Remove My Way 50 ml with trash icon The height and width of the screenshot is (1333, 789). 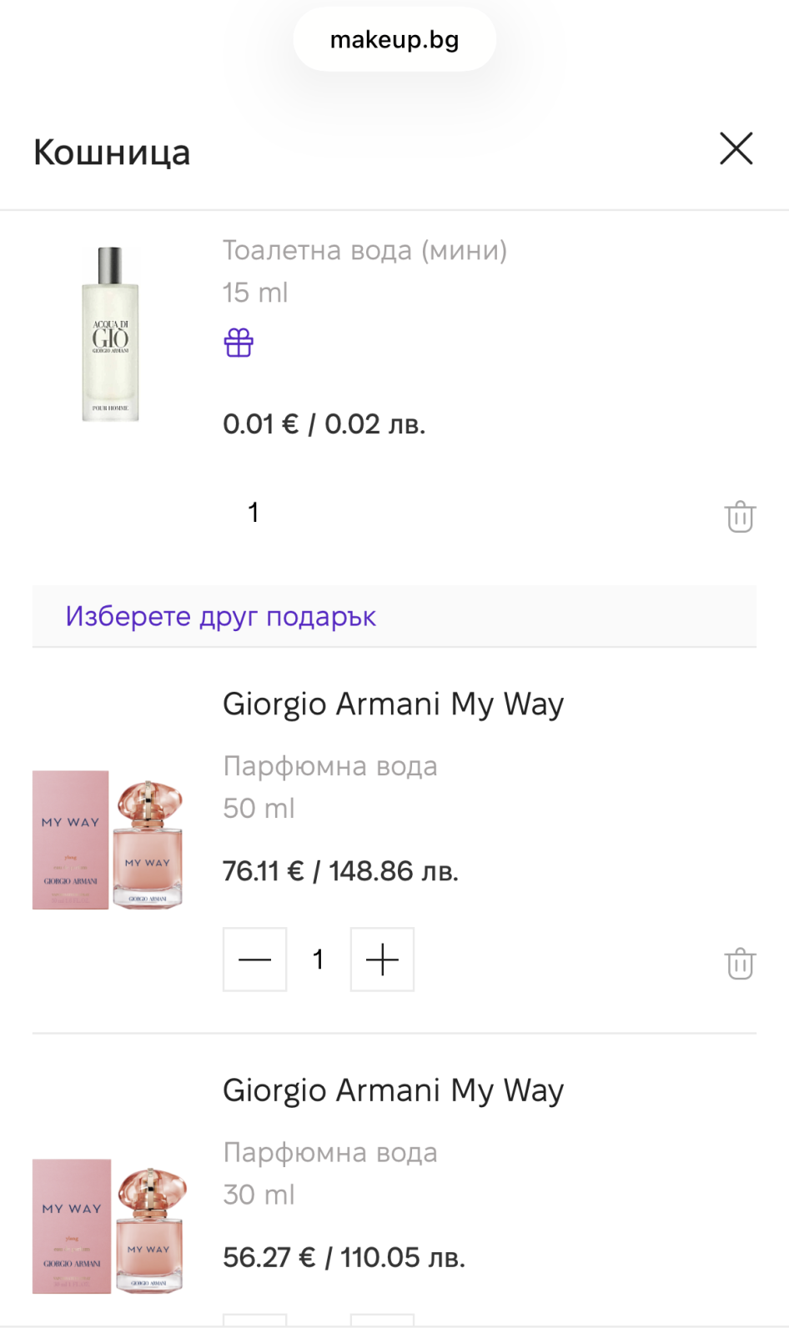click(x=740, y=964)
